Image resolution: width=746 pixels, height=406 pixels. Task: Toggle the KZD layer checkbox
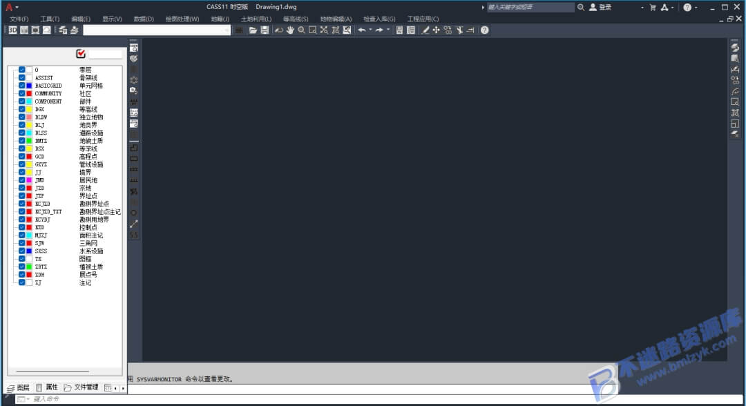(22, 227)
